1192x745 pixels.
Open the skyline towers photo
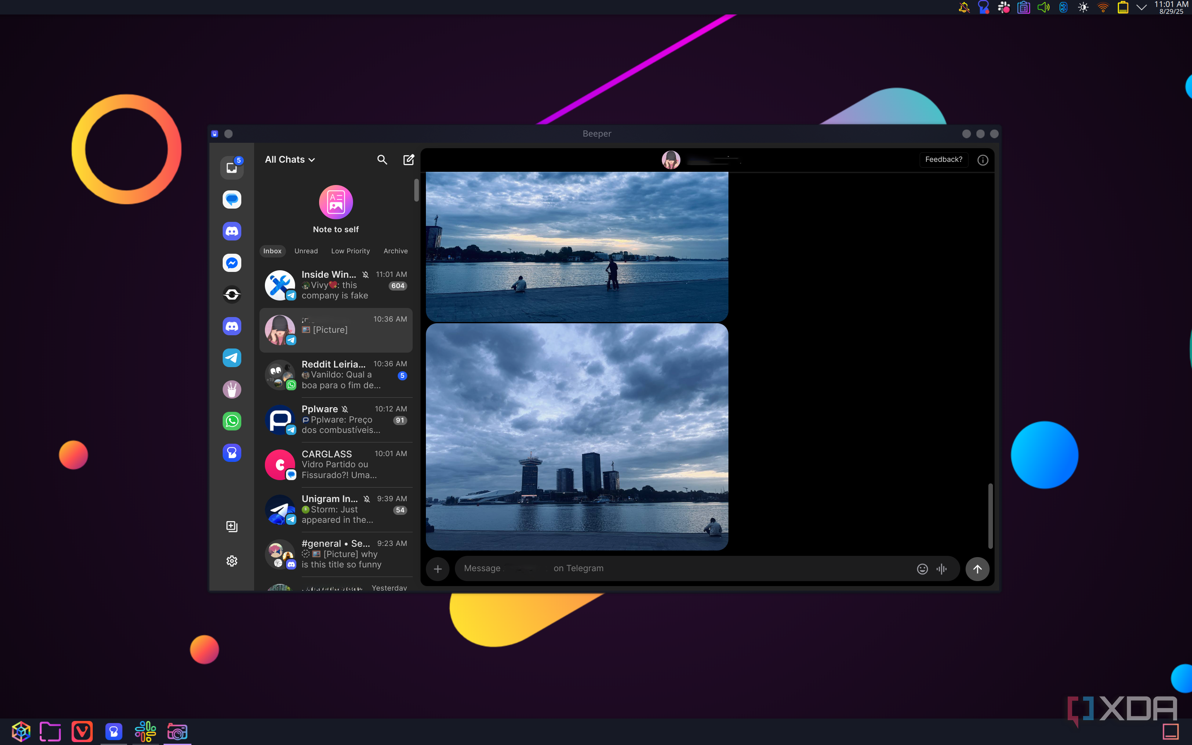577,437
